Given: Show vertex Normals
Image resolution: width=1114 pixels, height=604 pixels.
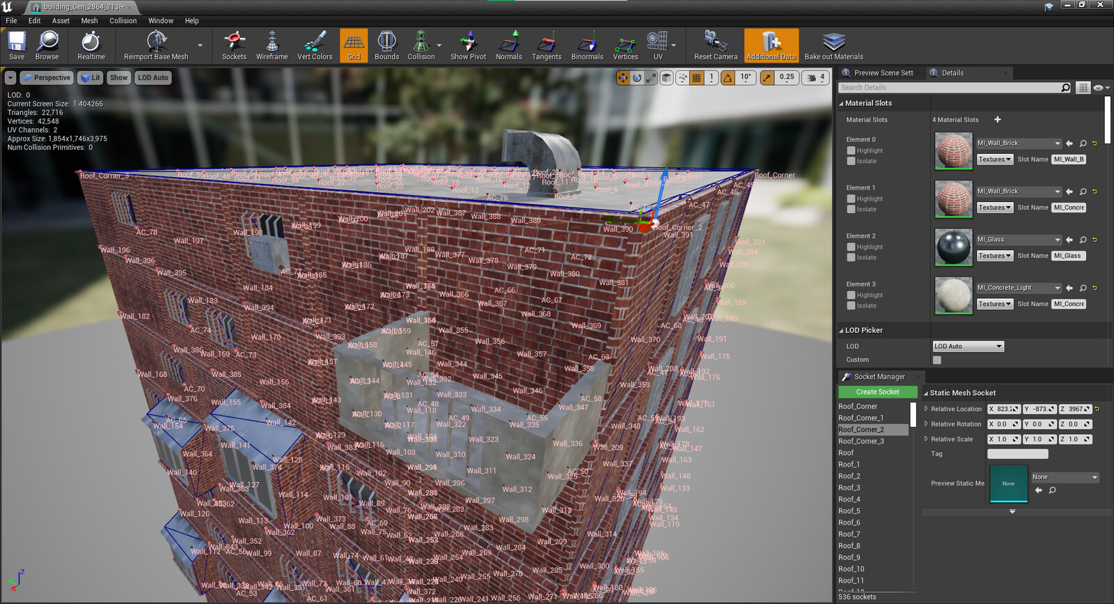Looking at the screenshot, I should pyautogui.click(x=509, y=46).
